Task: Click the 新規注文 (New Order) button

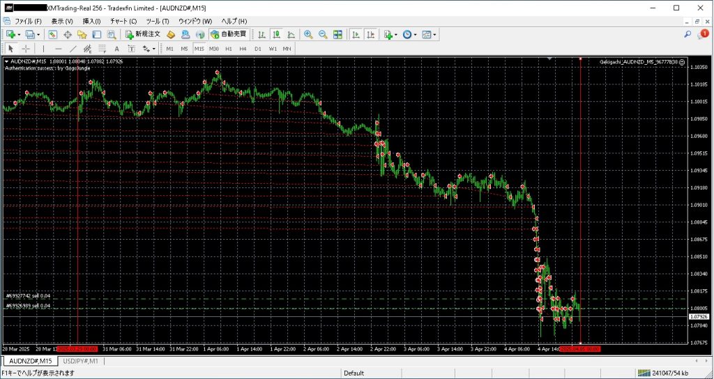Action: (143, 34)
